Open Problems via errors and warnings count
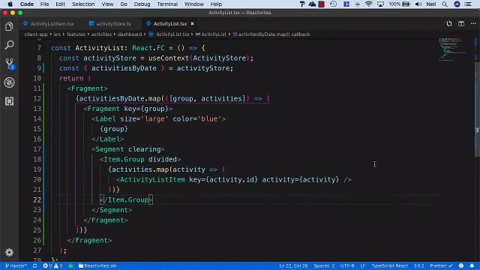Image resolution: width=480 pixels, height=270 pixels. pos(52,265)
